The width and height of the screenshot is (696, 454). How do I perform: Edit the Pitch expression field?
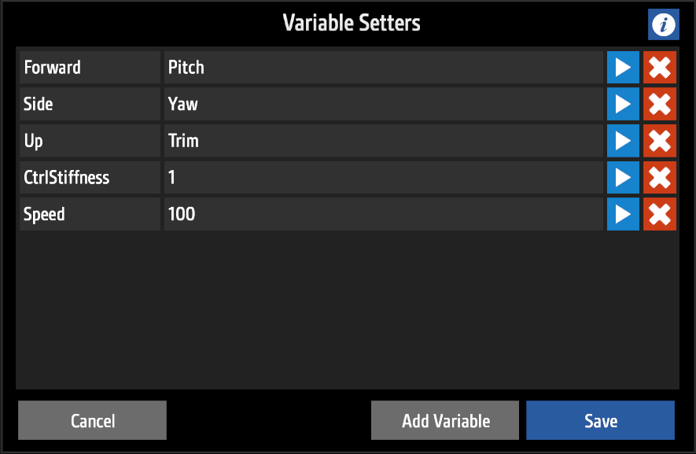383,68
